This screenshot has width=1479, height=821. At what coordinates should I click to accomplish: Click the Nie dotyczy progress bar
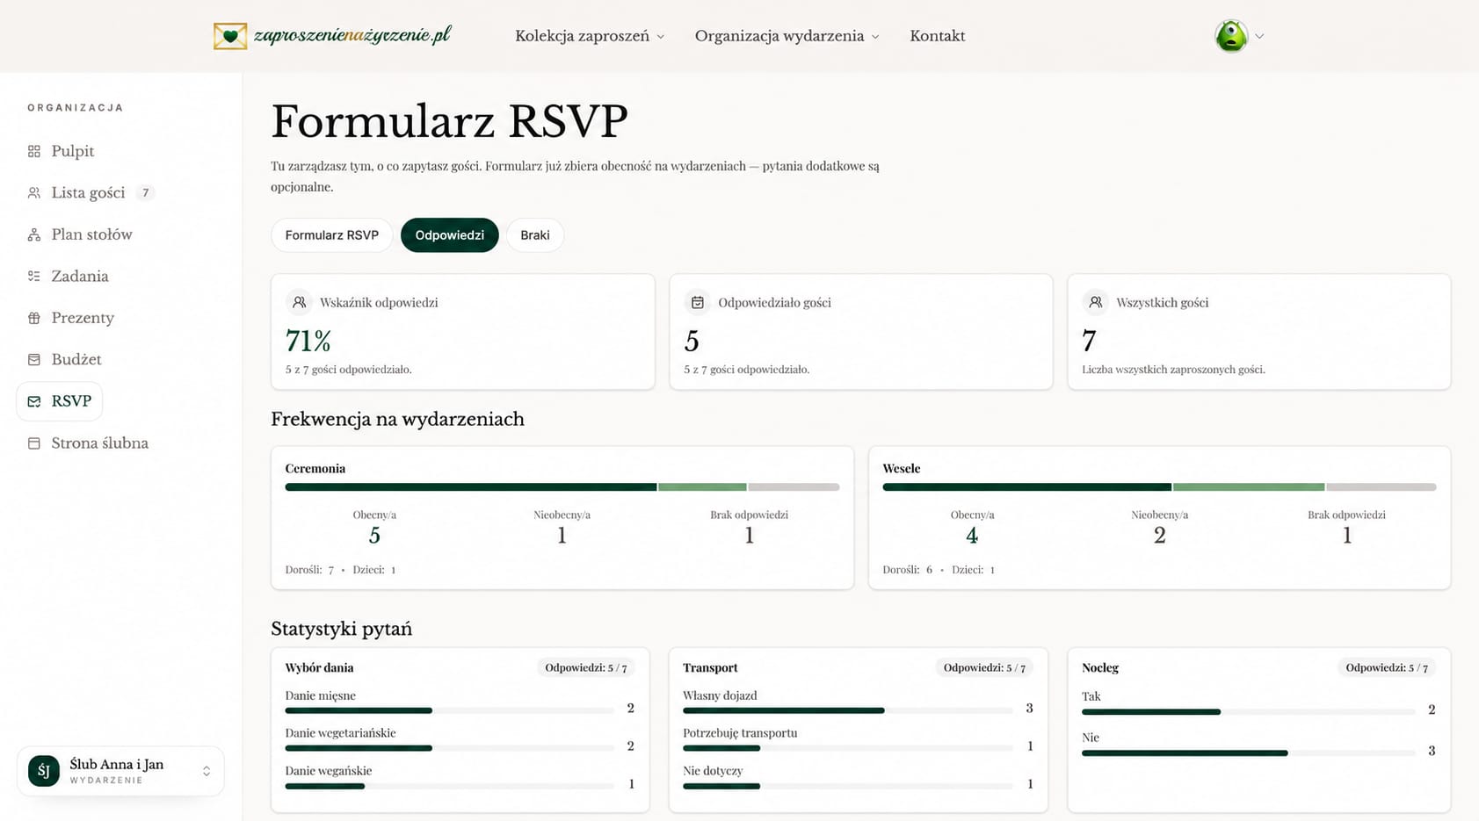pyautogui.click(x=848, y=786)
